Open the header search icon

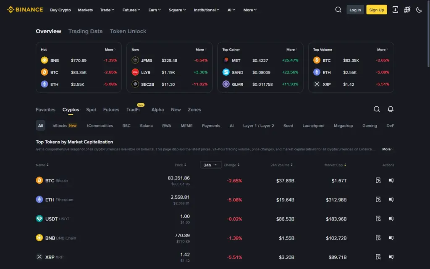[x=338, y=10]
